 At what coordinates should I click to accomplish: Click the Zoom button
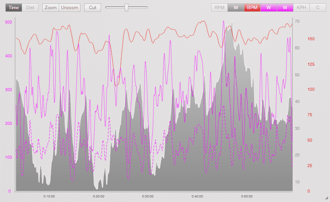pyautogui.click(x=51, y=8)
